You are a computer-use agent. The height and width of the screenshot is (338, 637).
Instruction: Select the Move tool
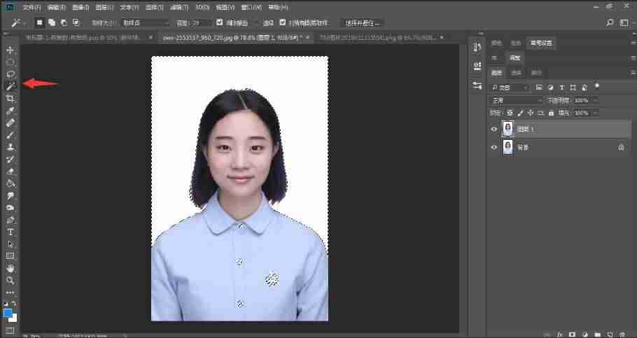pyautogui.click(x=10, y=50)
